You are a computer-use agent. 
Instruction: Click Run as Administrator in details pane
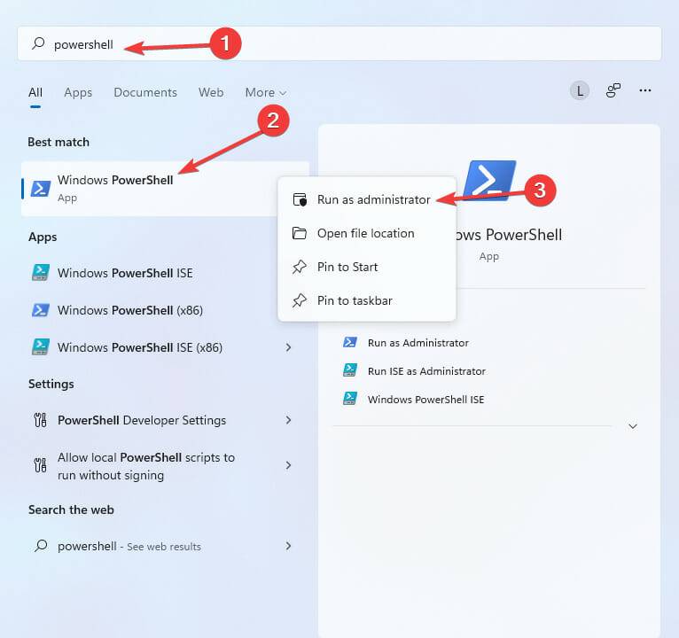(418, 343)
